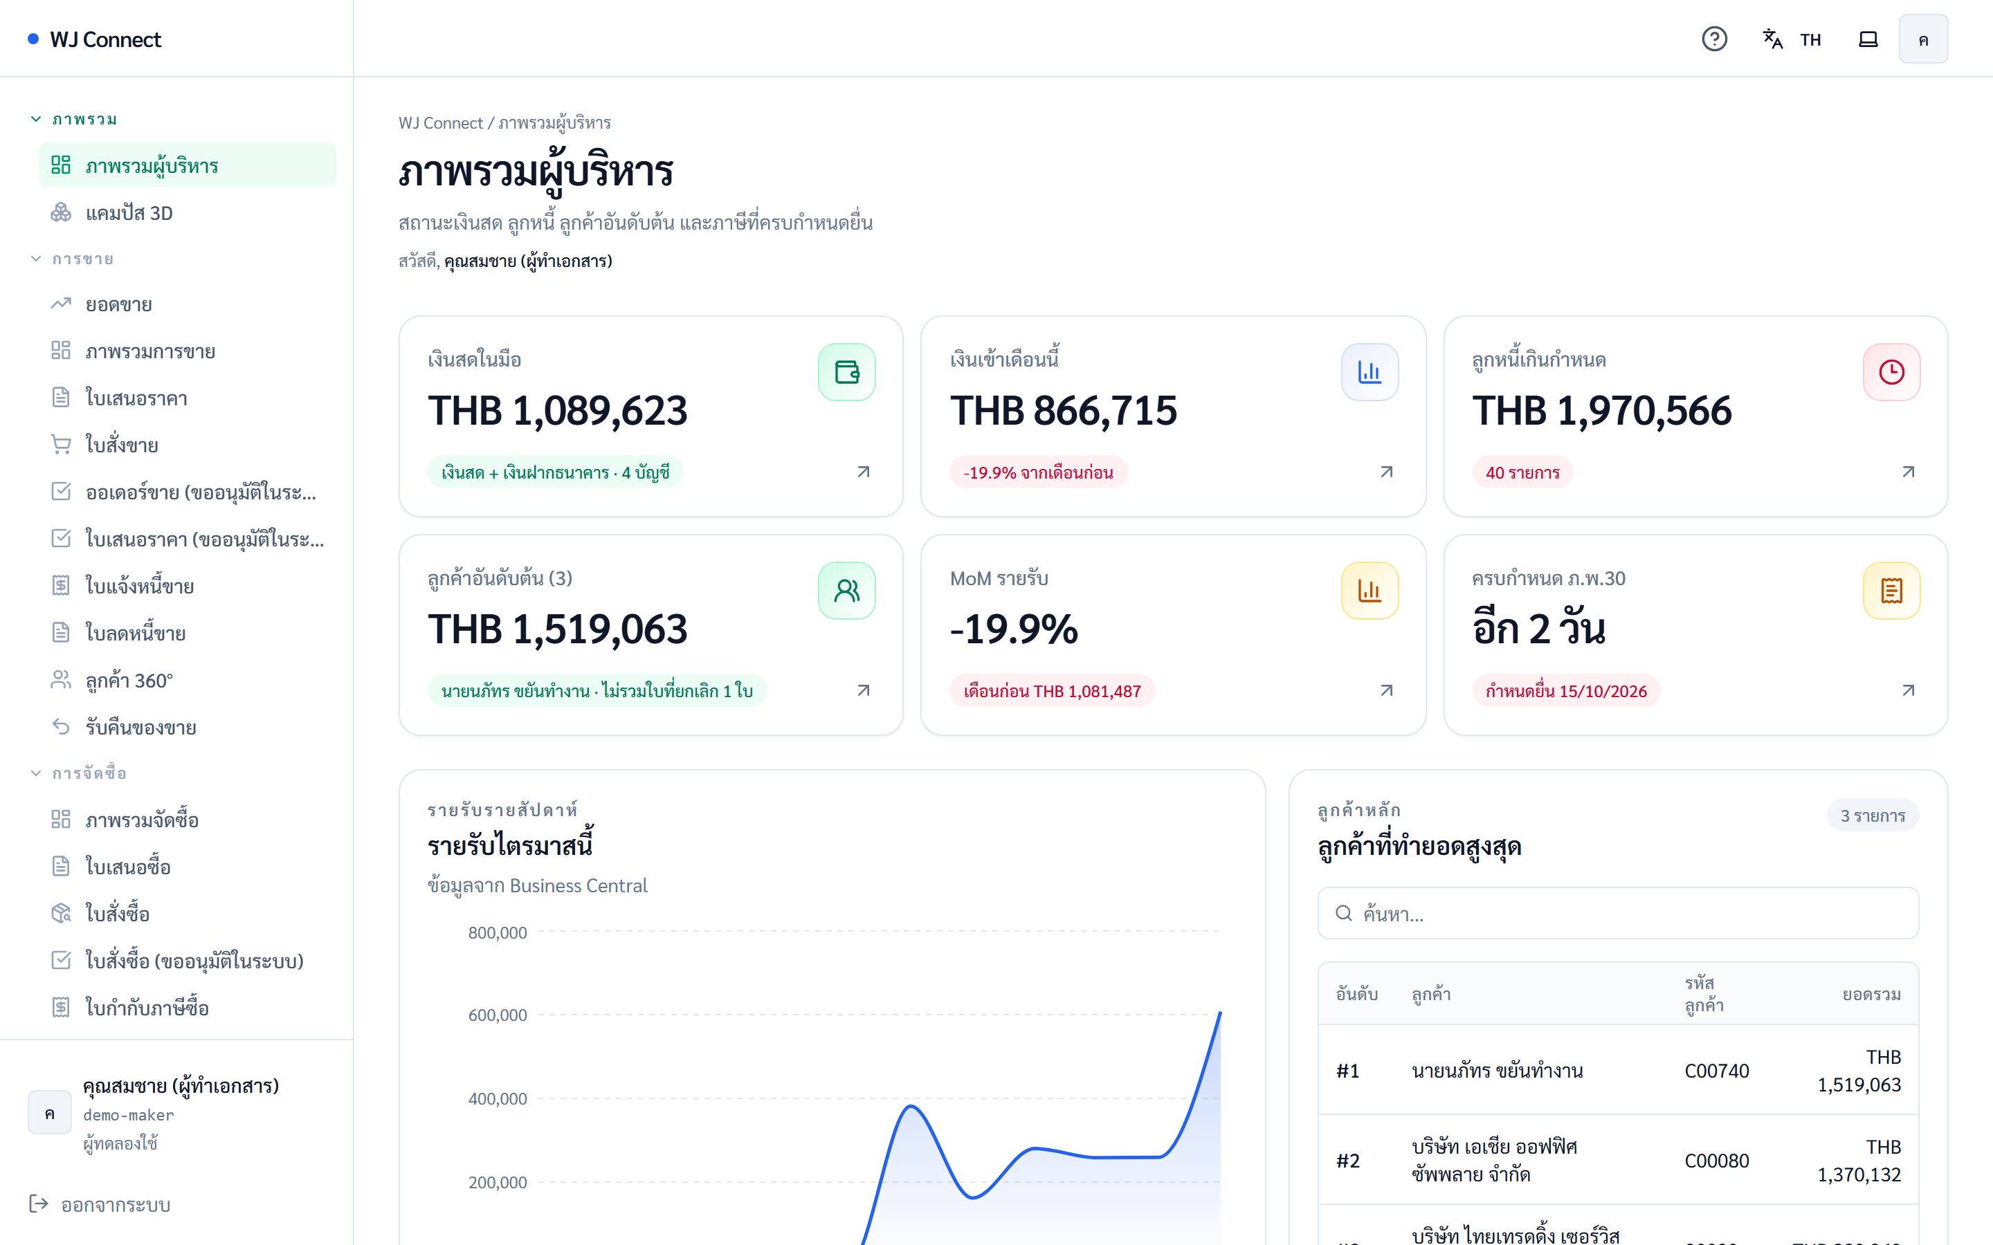The width and height of the screenshot is (1993, 1245).
Task: Open ภาพรวมจัดซื้อ in sidebar
Action: point(187,820)
